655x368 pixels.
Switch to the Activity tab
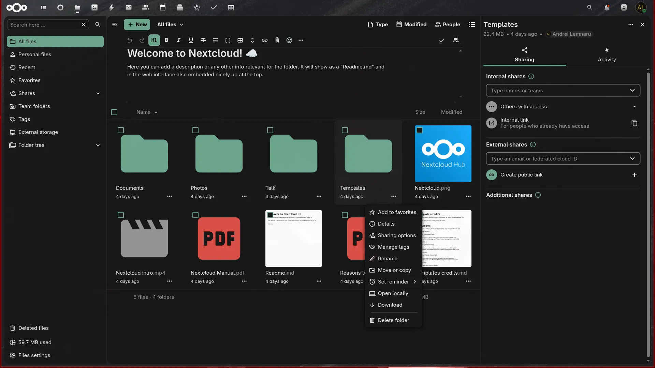(607, 55)
